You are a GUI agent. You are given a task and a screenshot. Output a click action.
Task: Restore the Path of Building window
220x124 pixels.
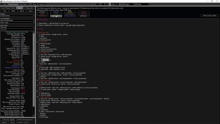pyautogui.click(x=212, y=1)
